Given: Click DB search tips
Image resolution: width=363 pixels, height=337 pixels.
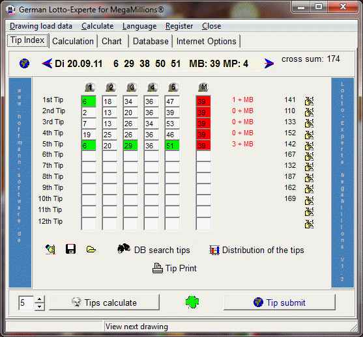Looking at the screenshot, I should [154, 250].
